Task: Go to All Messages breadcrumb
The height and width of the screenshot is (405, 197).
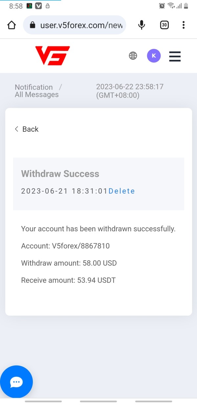Action: (36, 95)
